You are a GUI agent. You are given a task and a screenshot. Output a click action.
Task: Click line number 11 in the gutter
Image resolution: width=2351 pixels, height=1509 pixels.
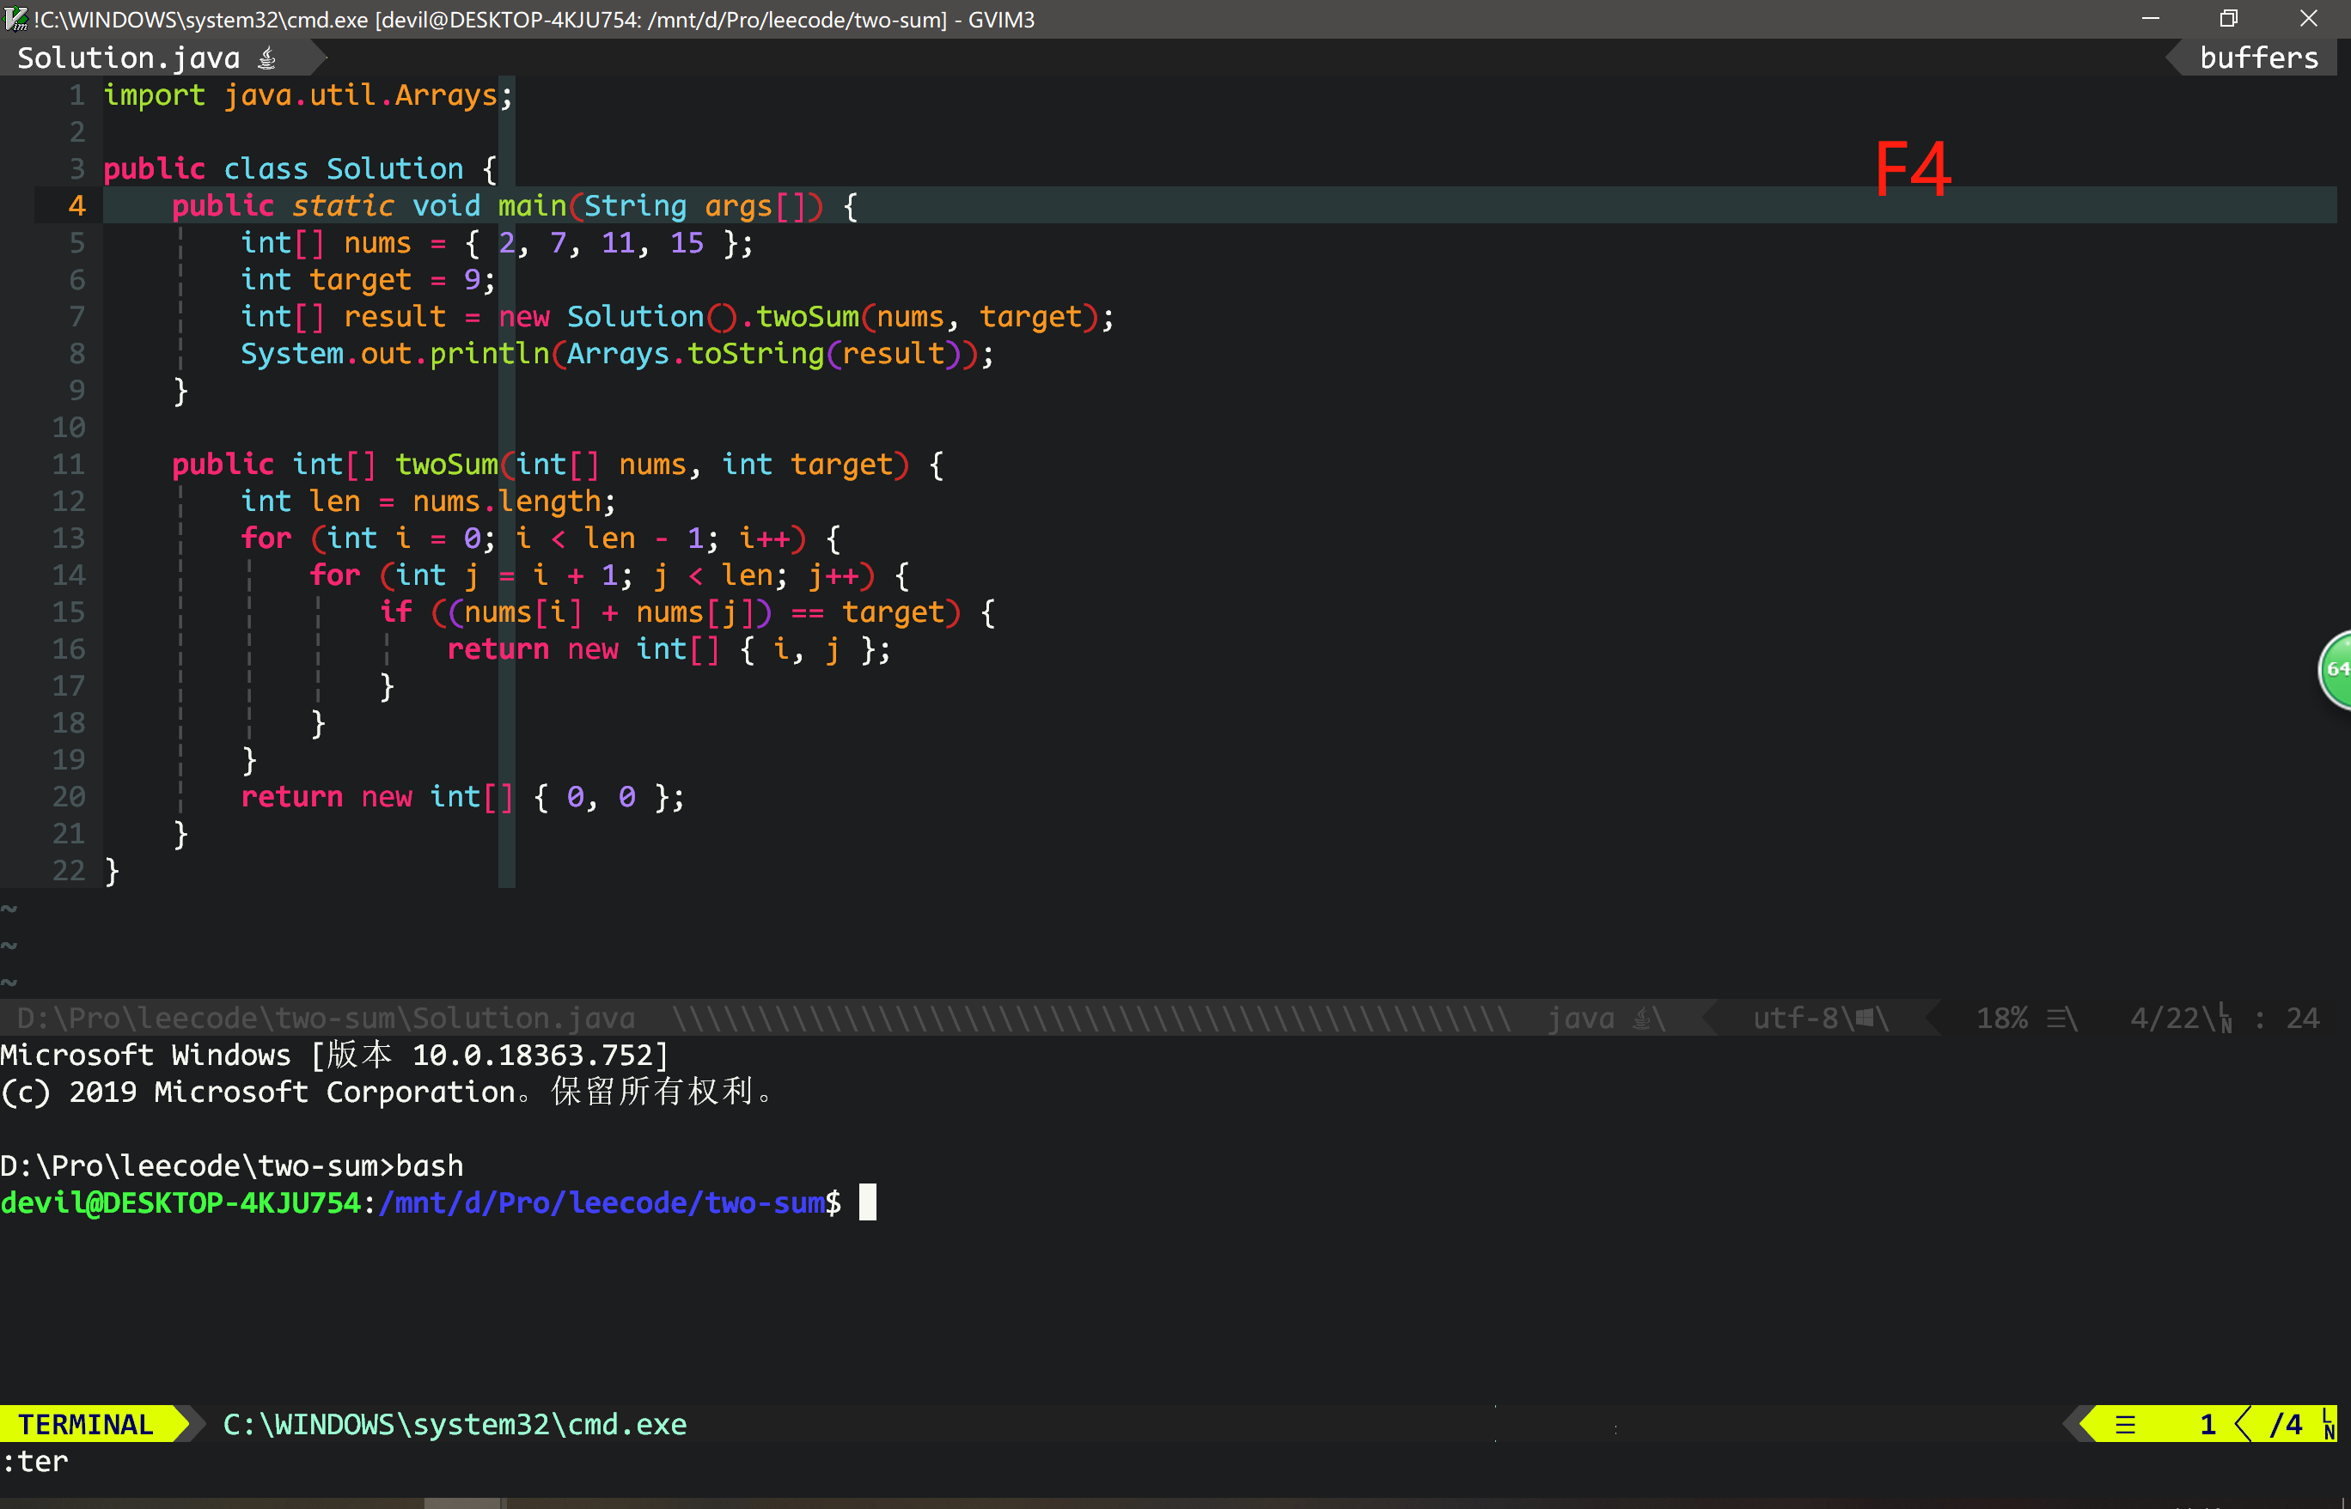[x=69, y=465]
